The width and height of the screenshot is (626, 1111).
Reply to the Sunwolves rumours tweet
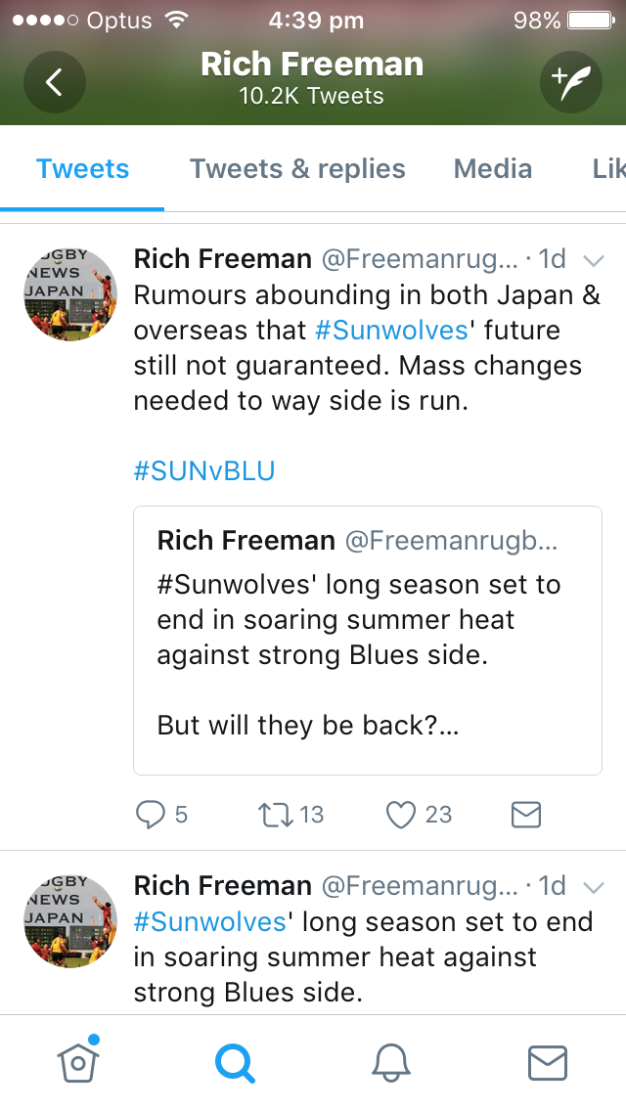point(150,815)
